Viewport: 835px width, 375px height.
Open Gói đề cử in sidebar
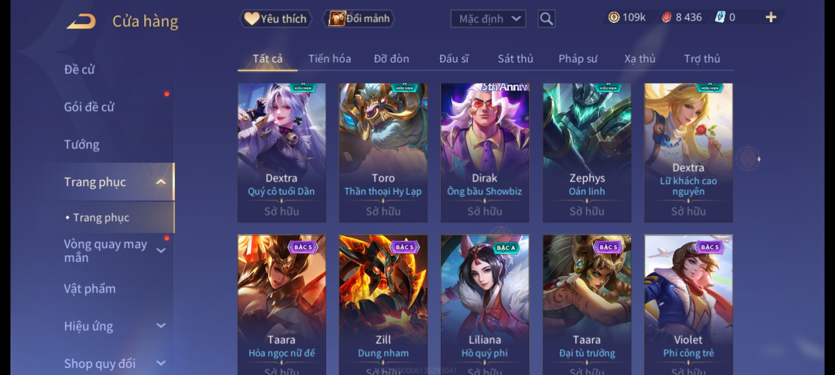(x=89, y=107)
